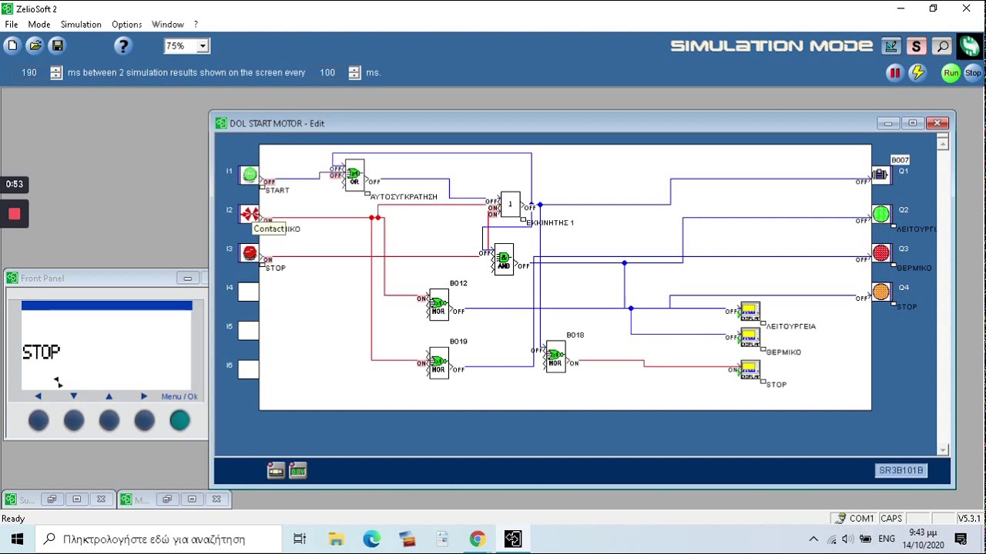The width and height of the screenshot is (986, 554).
Task: Select the Monitoring mode magnifier icon
Action: (942, 46)
